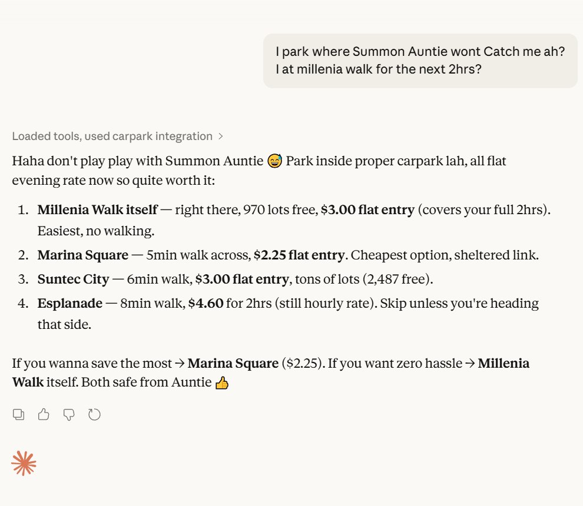The width and height of the screenshot is (583, 506).
Task: Click the '$4.60' Esplanade price
Action: point(206,304)
